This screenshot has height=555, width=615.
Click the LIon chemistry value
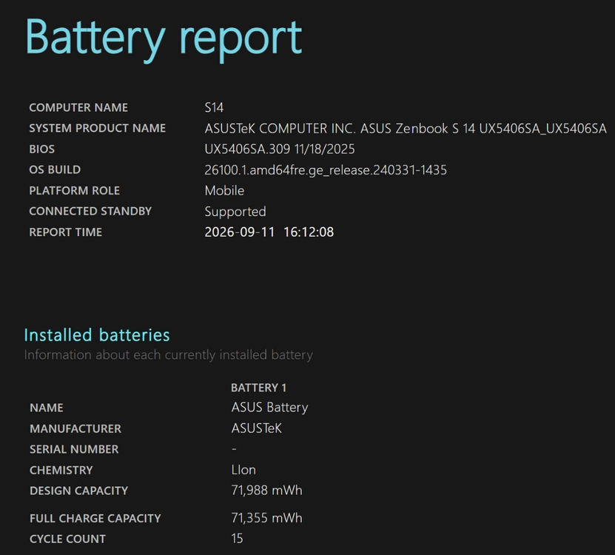tap(243, 470)
